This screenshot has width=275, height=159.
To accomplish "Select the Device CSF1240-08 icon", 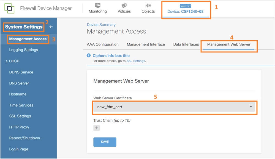I will tap(185, 6).
